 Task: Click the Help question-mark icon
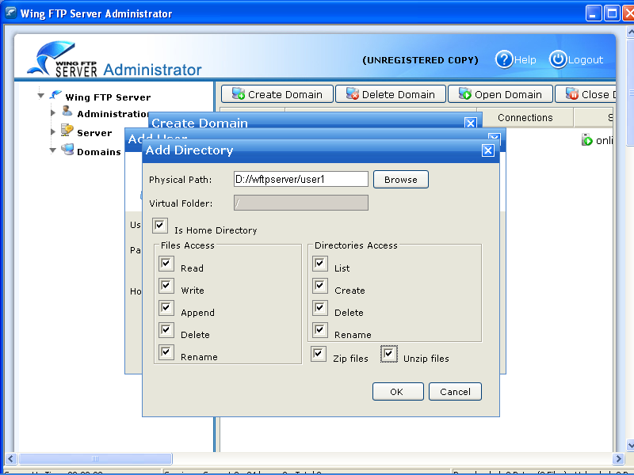505,59
